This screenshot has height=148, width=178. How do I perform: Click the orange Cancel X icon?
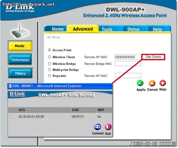[x=152, y=83]
